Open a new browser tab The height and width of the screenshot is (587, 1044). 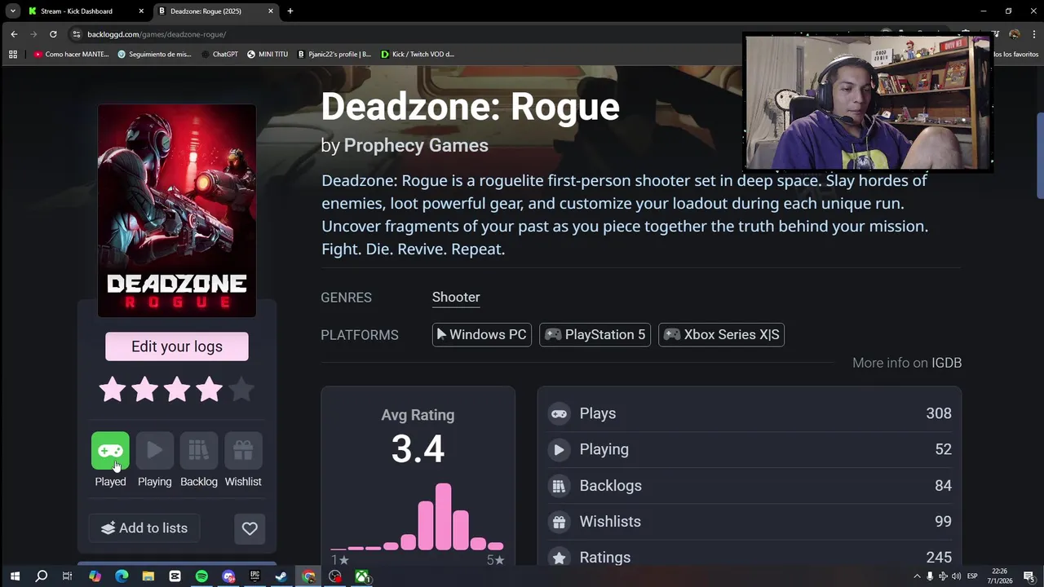(x=290, y=11)
